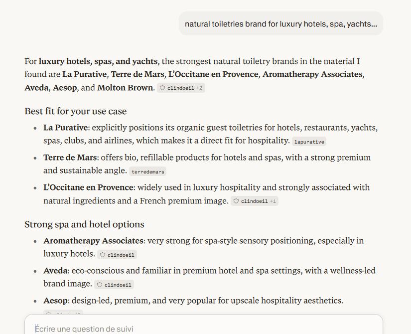Click the bold 'Terre de Mars' bullet title
This screenshot has width=411, height=334.
(x=70, y=158)
